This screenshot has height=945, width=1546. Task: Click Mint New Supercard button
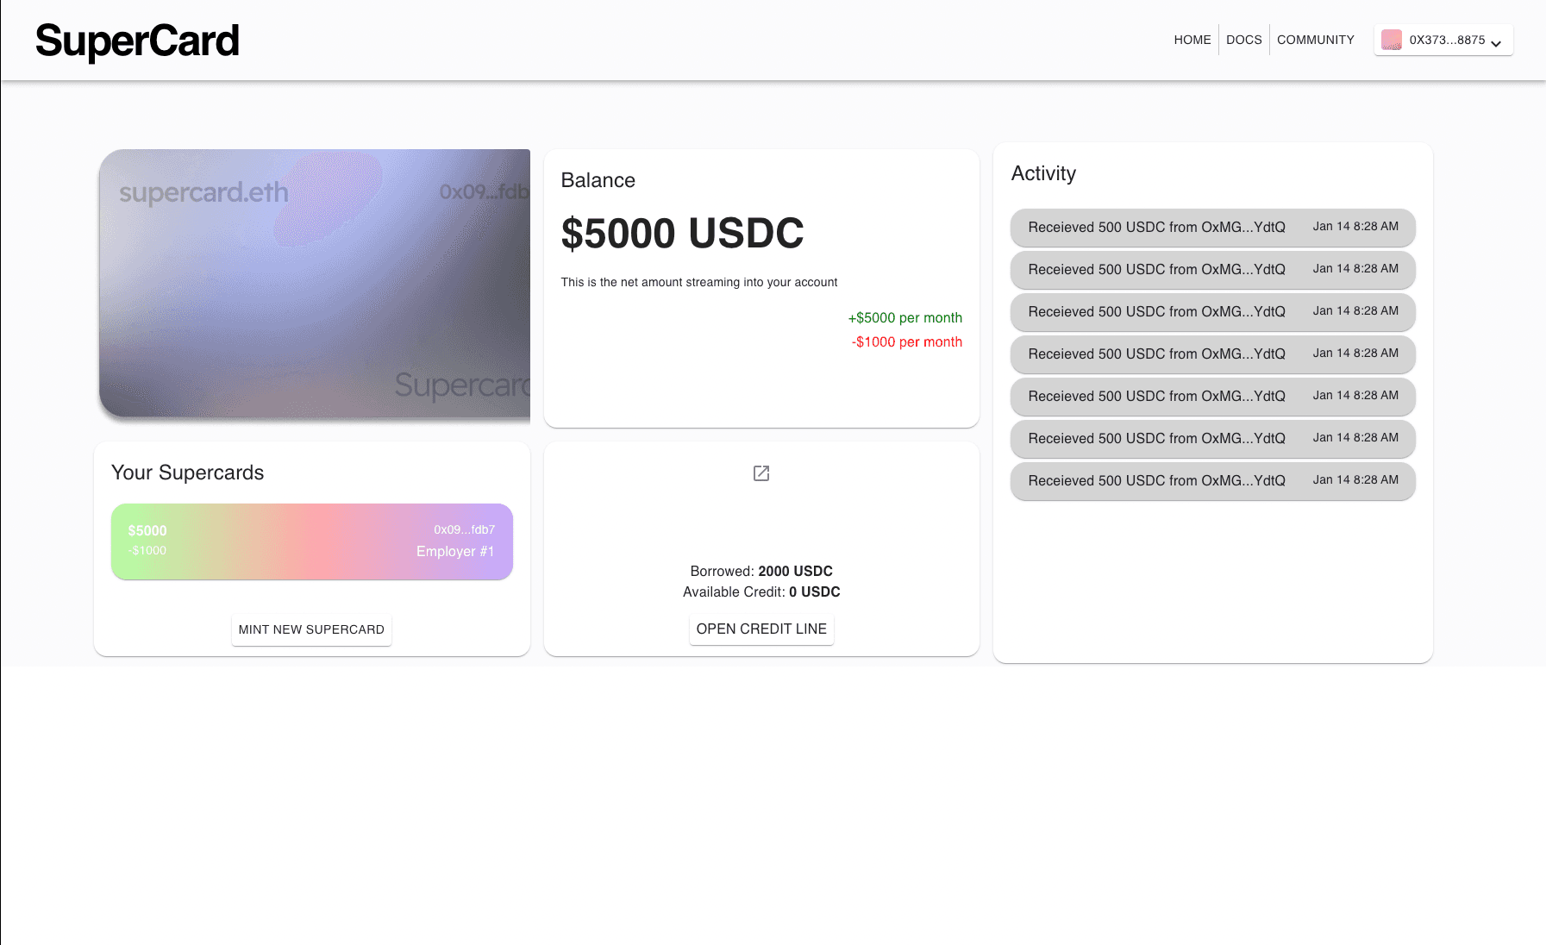pos(311,629)
